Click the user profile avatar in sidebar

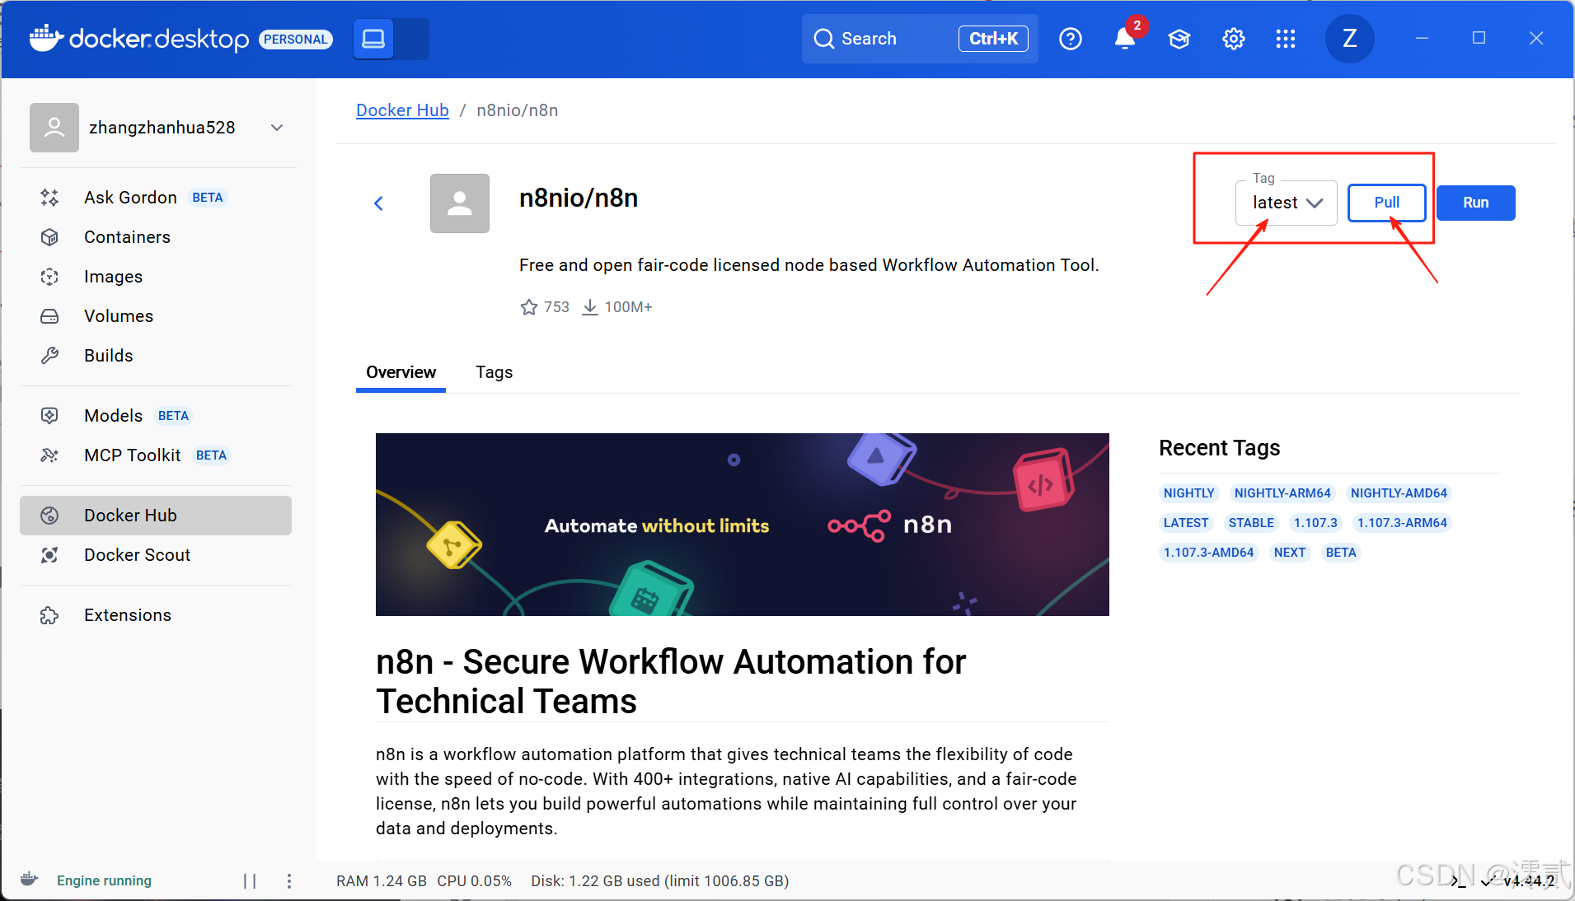click(x=54, y=128)
